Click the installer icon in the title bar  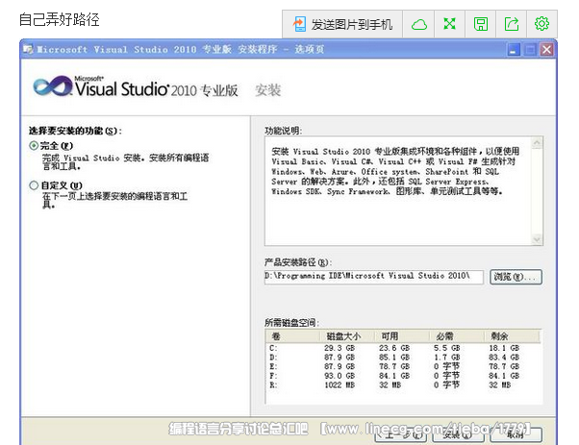pyautogui.click(x=28, y=49)
